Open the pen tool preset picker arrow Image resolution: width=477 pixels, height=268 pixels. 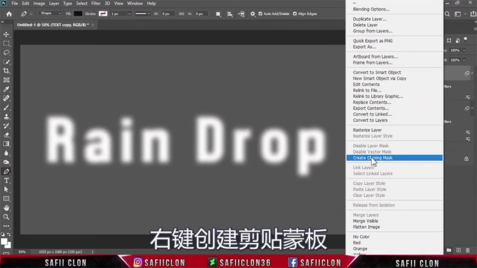point(31,14)
